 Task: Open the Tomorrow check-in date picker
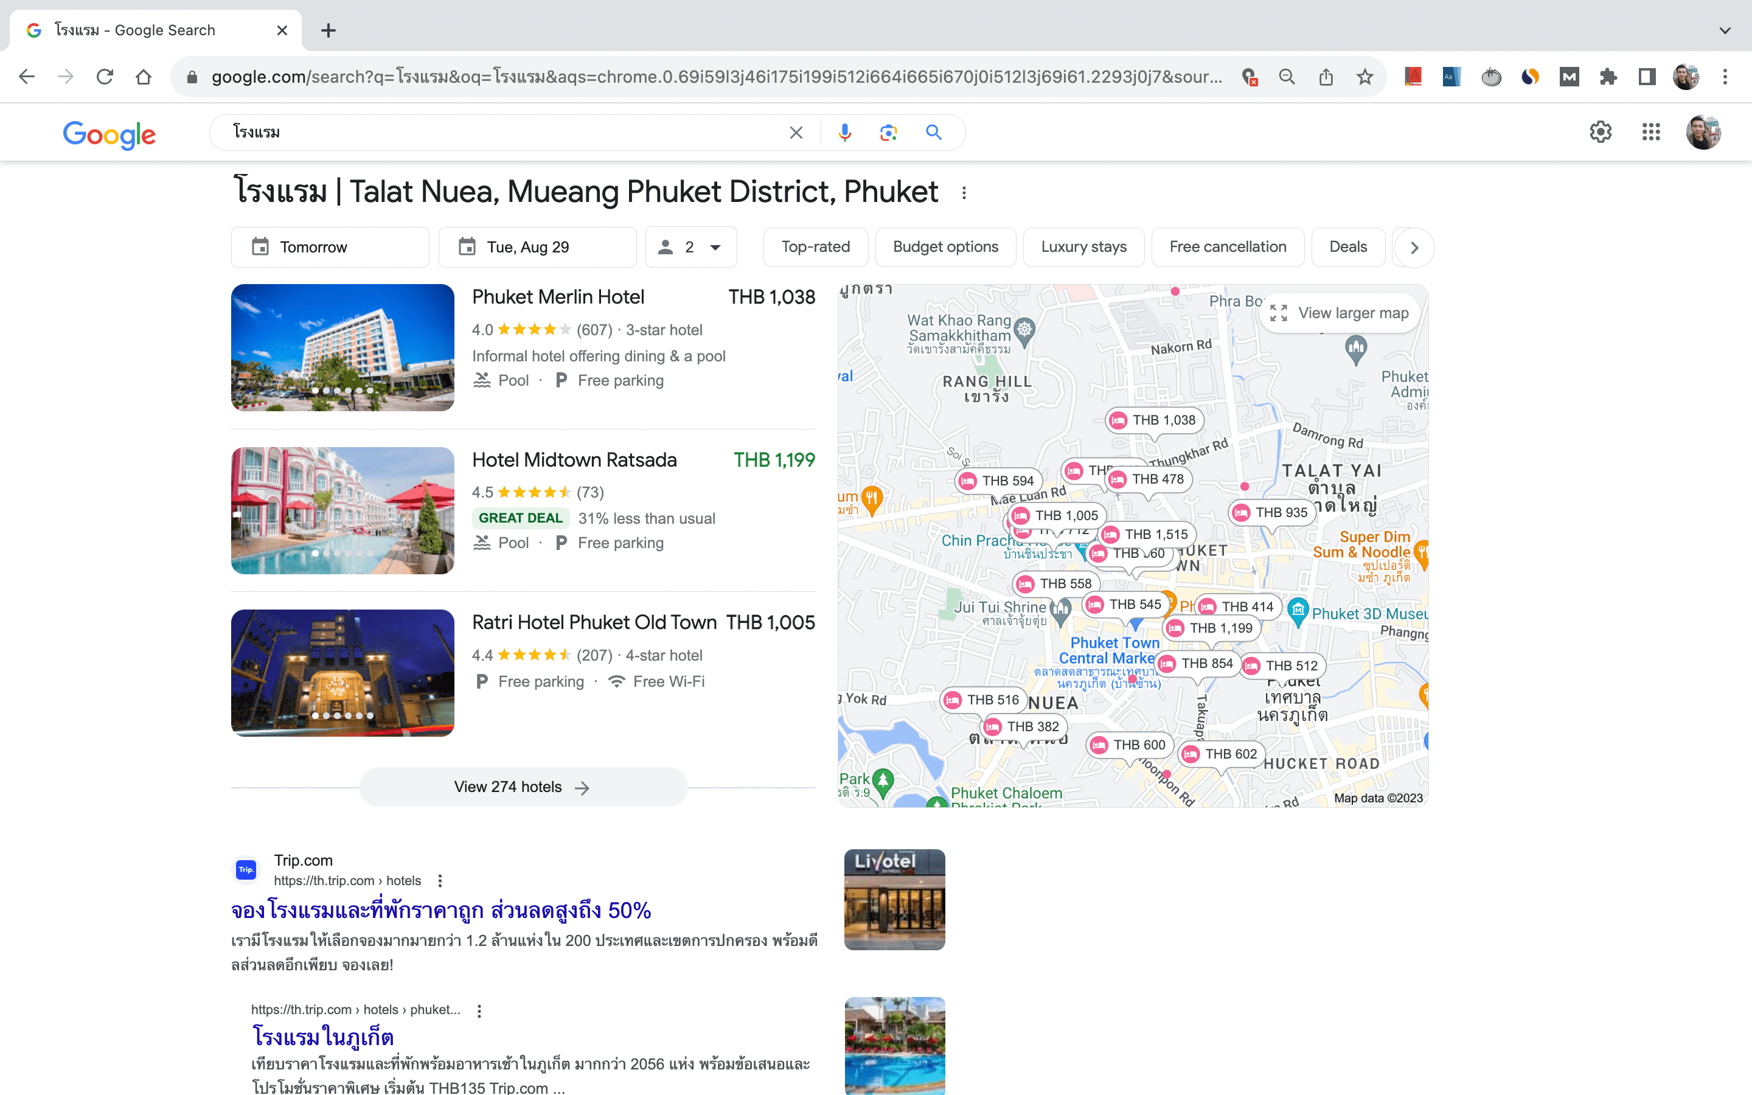(x=330, y=247)
